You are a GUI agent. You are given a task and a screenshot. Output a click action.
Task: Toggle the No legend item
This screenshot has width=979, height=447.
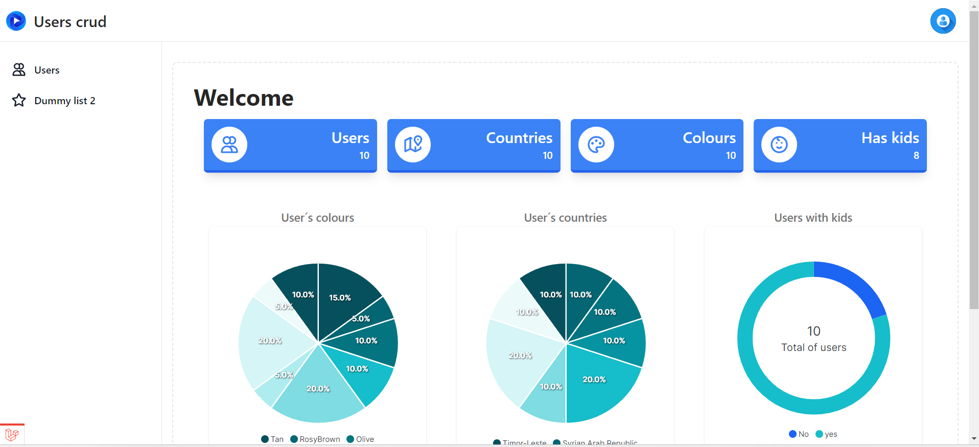tap(799, 434)
